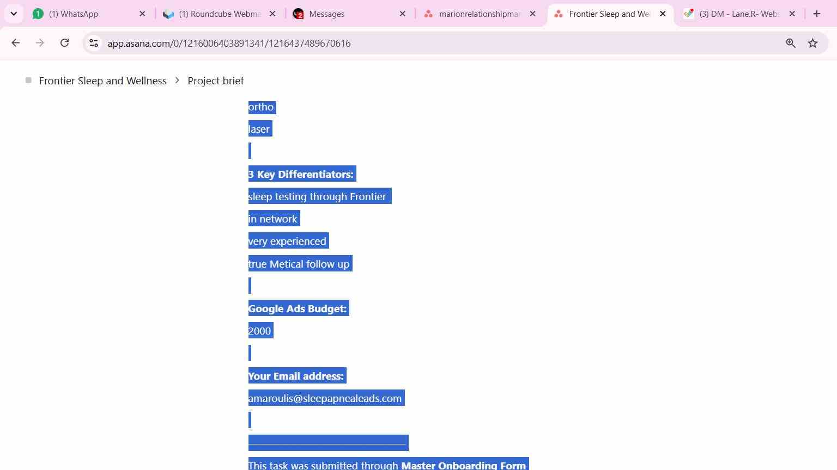Image resolution: width=837 pixels, height=470 pixels.
Task: Close the WhatsApp tab
Action: tap(142, 14)
